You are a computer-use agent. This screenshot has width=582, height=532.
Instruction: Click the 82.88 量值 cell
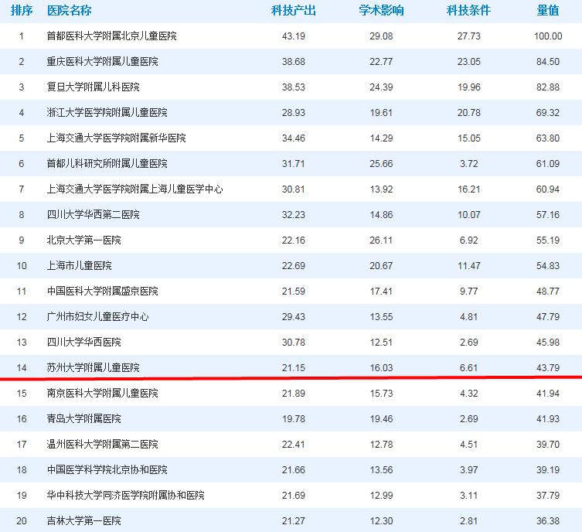tap(548, 87)
